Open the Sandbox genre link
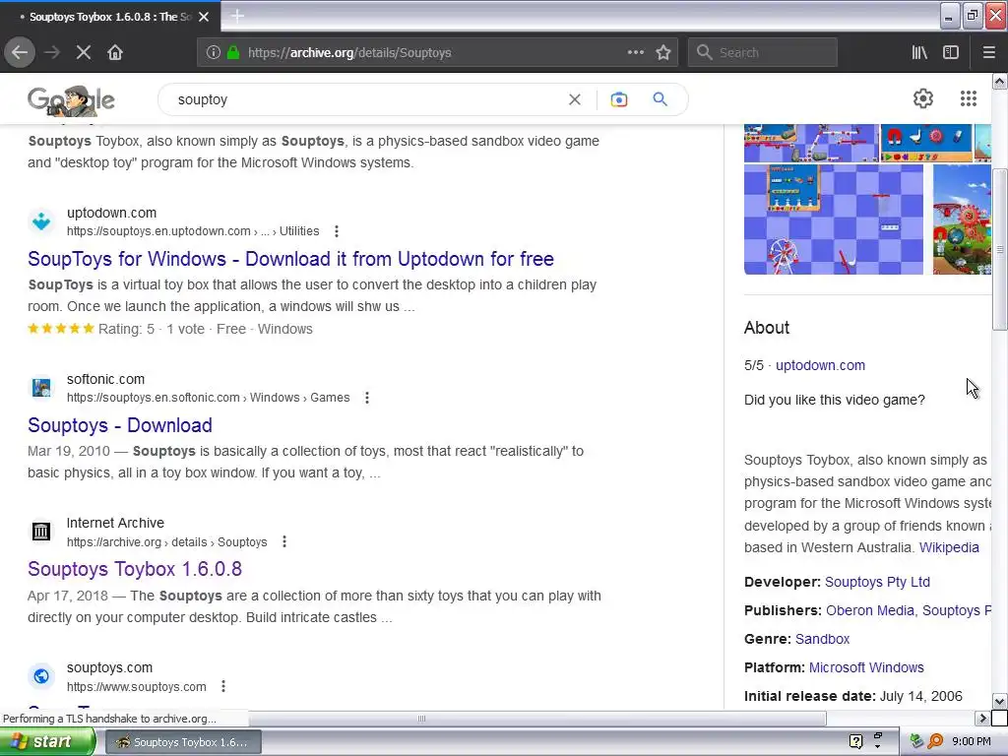This screenshot has width=1008, height=756. pos(822,639)
